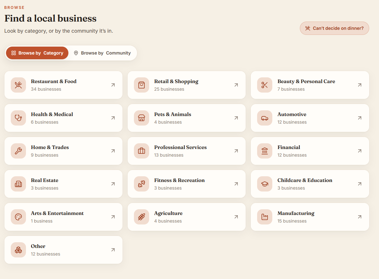Click the 'Fitness & Recreation' title text
The image size is (379, 279).
click(179, 180)
